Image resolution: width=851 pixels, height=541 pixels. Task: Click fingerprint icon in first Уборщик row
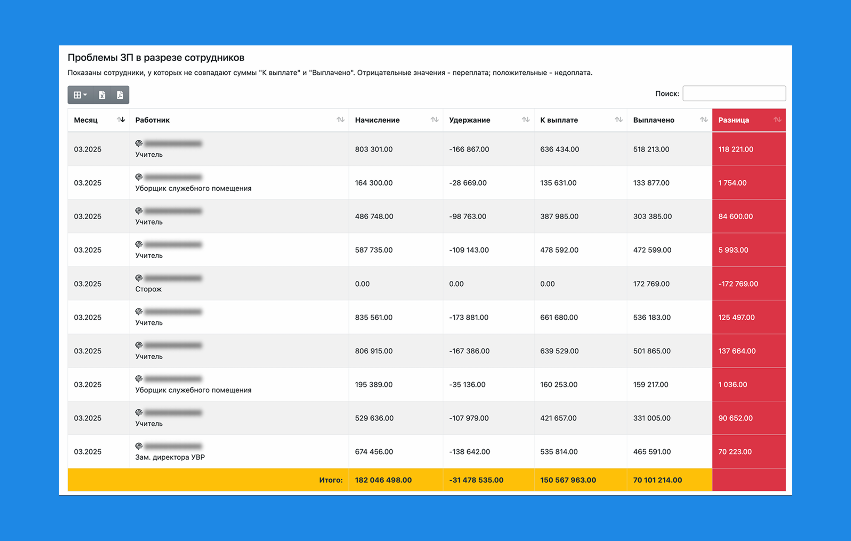pyautogui.click(x=139, y=177)
